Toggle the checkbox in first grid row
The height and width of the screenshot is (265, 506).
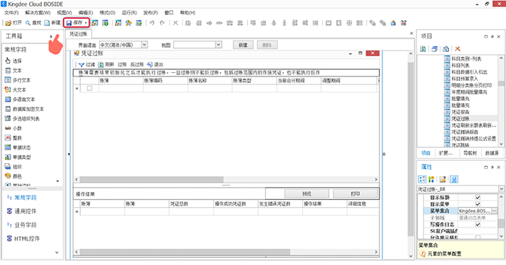(x=90, y=88)
